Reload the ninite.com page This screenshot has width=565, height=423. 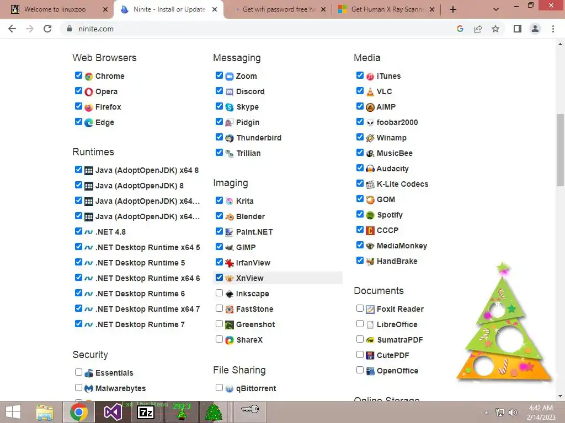47,29
